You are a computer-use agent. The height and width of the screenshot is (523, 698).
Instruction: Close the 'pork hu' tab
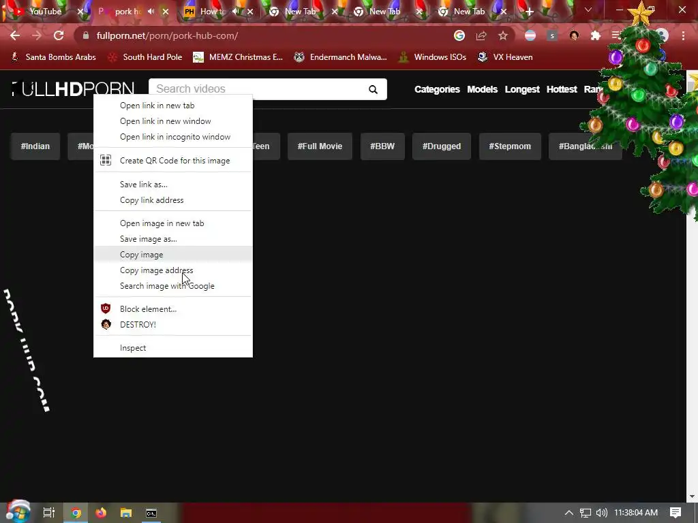(x=166, y=12)
